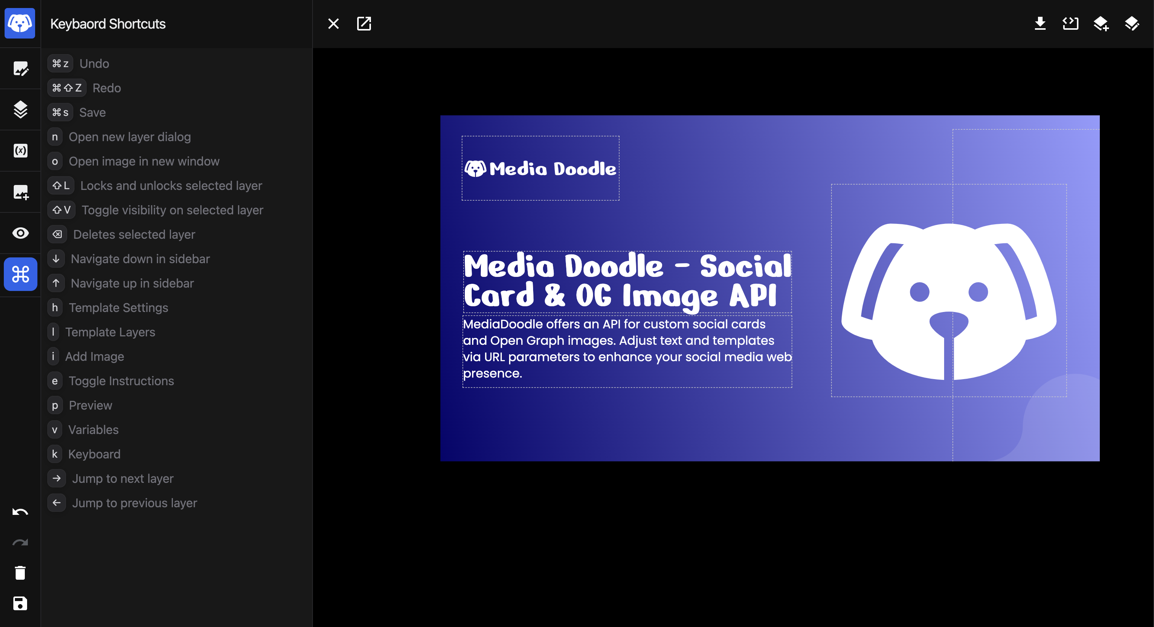Click the 'h' key badge
The image size is (1154, 627).
coord(55,308)
